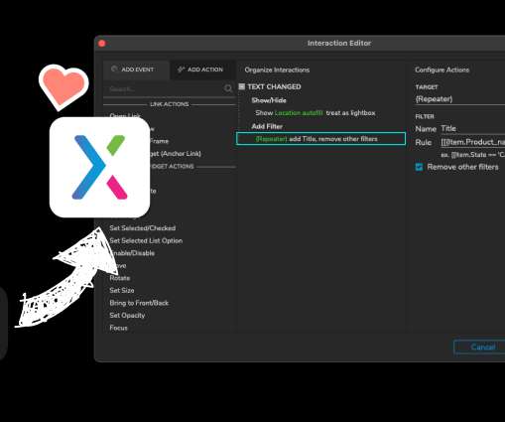Open the Target Repeater dropdown

(459, 99)
